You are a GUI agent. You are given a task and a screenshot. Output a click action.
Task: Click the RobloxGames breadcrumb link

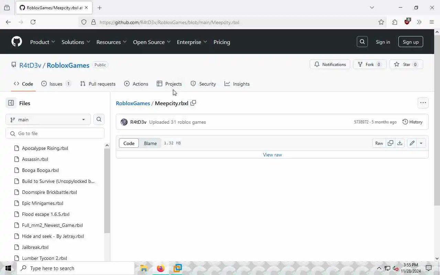coord(133,103)
